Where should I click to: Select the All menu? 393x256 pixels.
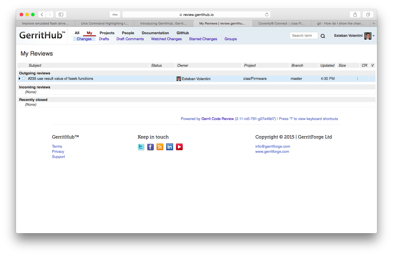pyautogui.click(x=77, y=33)
